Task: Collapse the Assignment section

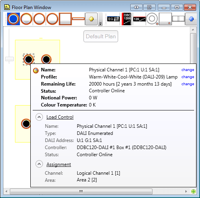Action: (39, 164)
